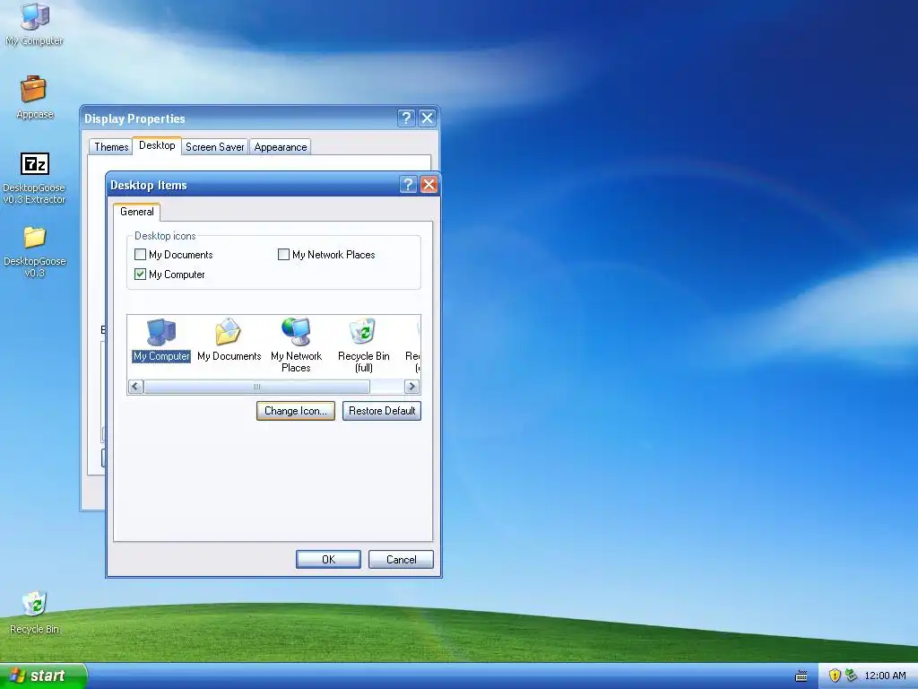The image size is (918, 689).
Task: Click the icon list scroll left arrow
Action: click(x=136, y=387)
